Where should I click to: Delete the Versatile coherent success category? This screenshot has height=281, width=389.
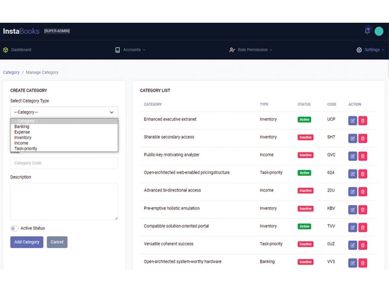pos(363,245)
